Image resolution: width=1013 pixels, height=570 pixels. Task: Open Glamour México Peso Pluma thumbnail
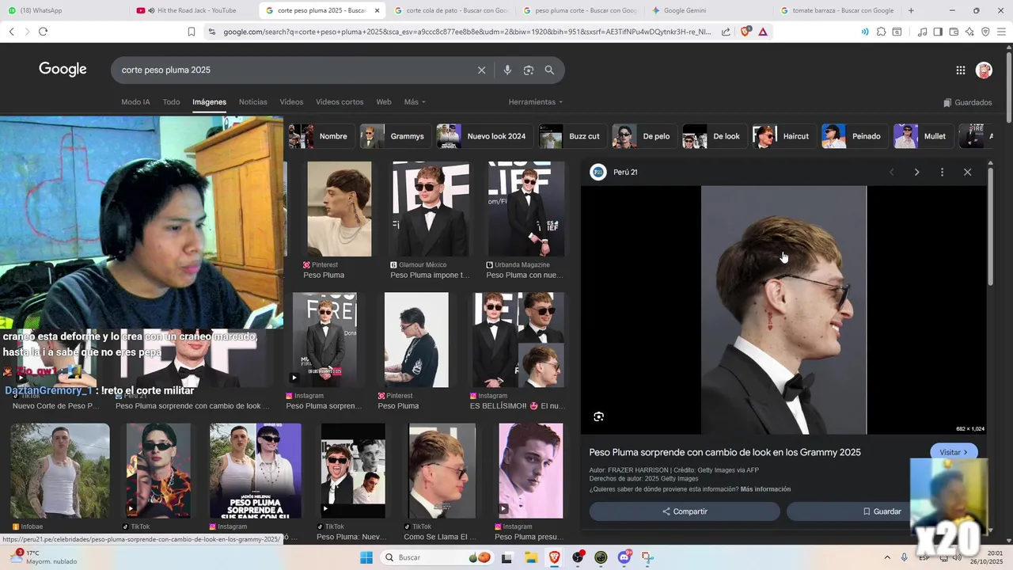pos(431,209)
